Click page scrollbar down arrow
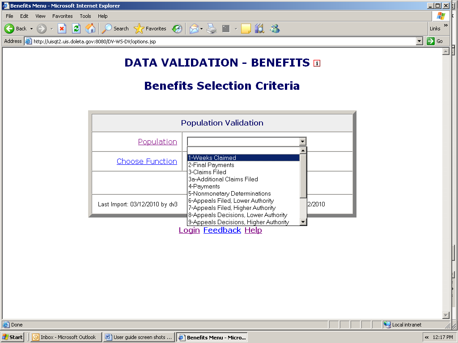Screen dimensions: 458x343 pos(446,315)
